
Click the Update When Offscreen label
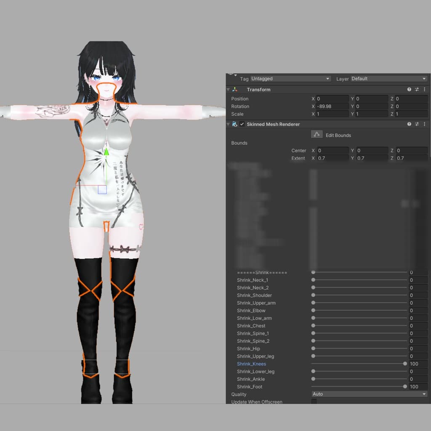pyautogui.click(x=256, y=402)
